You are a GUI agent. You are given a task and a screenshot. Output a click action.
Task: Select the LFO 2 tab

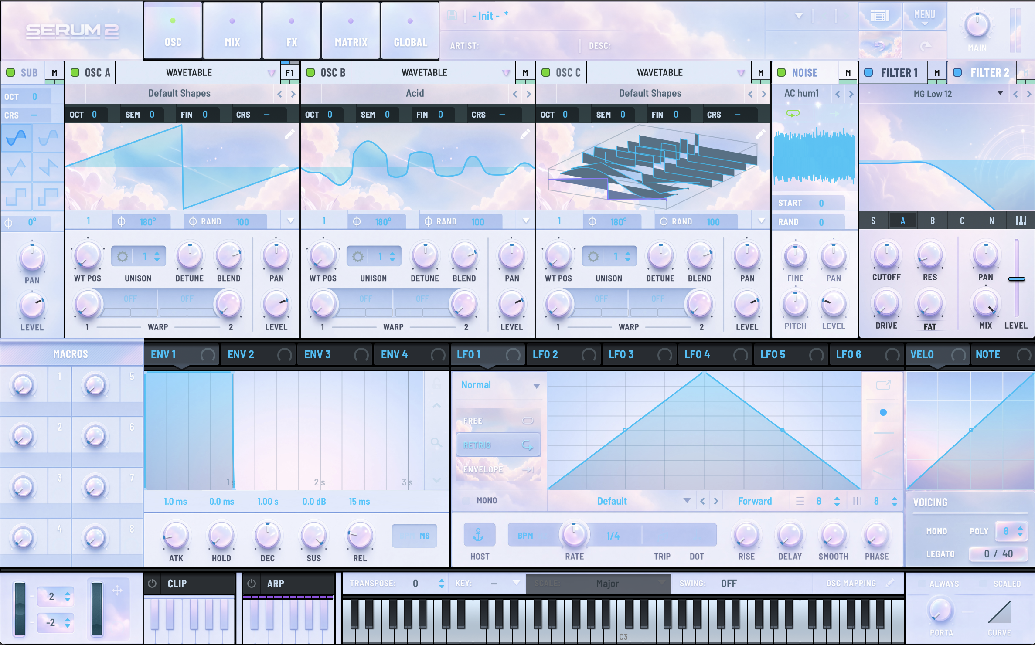coord(563,355)
